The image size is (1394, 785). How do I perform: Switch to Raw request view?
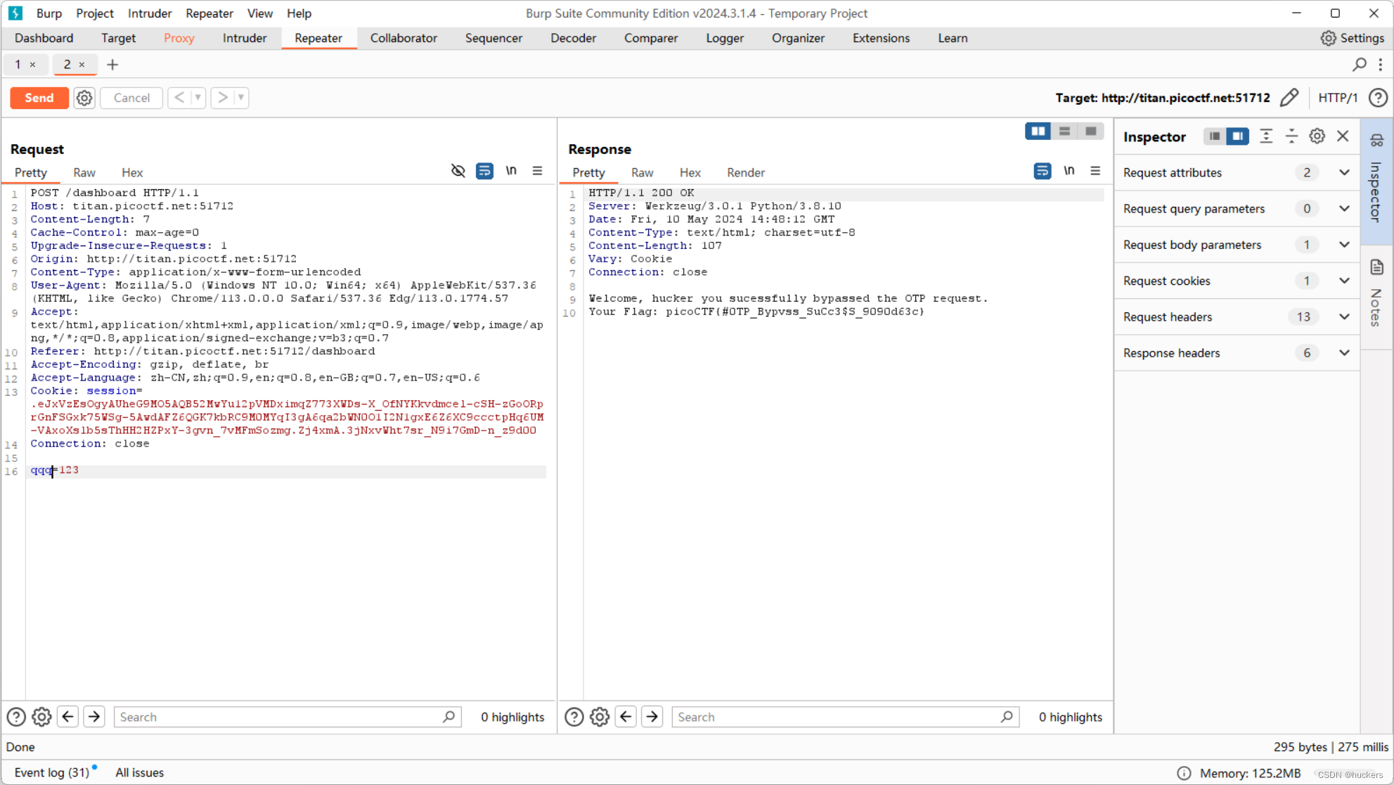click(x=83, y=172)
